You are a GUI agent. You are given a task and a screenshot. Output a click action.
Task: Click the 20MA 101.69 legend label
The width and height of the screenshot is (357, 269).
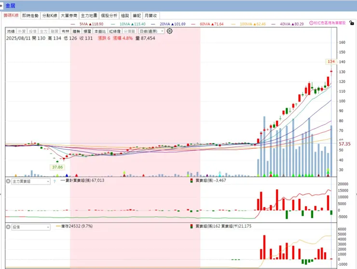click(173, 24)
